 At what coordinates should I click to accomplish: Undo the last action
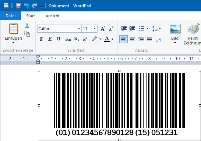tap(27, 6)
